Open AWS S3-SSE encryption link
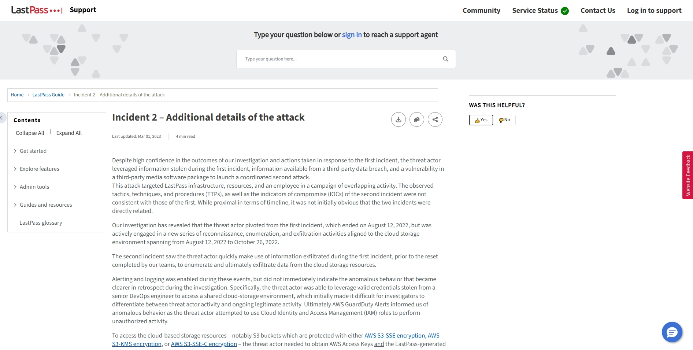This screenshot has width=693, height=350. tap(394, 336)
